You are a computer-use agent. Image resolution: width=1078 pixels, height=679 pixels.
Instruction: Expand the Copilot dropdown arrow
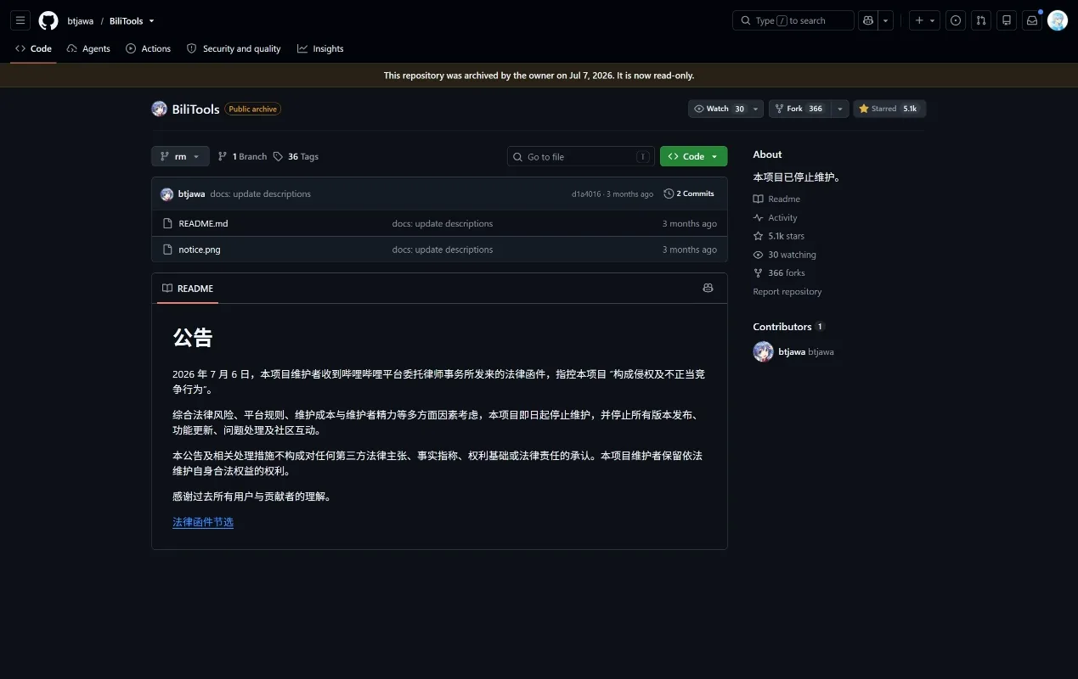tap(885, 20)
